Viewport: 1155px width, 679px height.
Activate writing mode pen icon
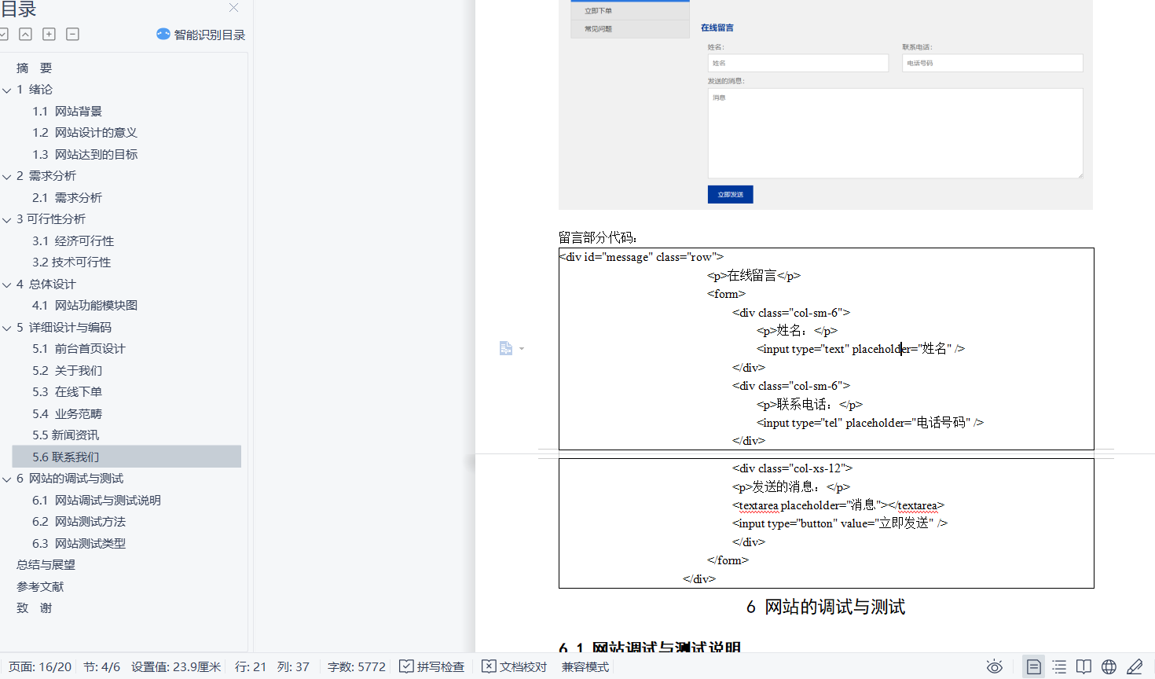click(1135, 666)
